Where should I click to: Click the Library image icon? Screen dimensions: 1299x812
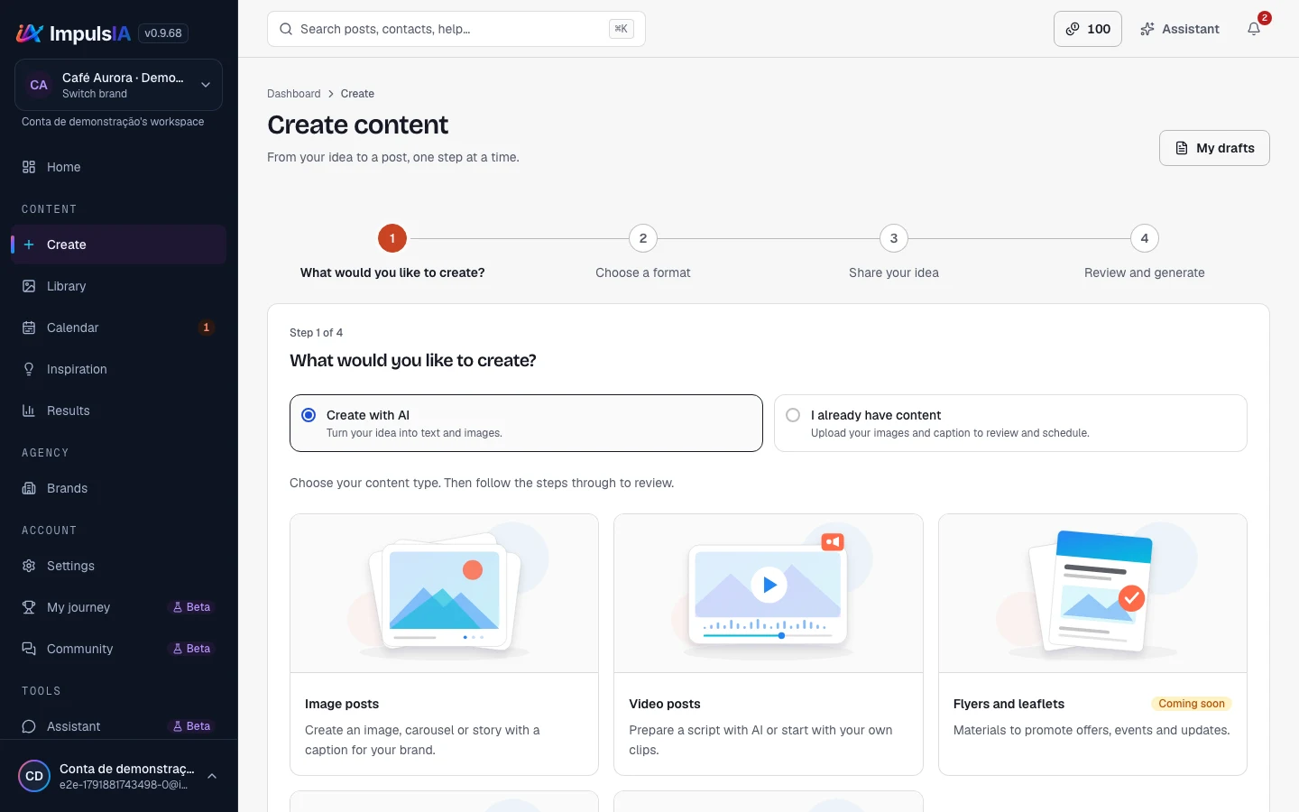[29, 286]
